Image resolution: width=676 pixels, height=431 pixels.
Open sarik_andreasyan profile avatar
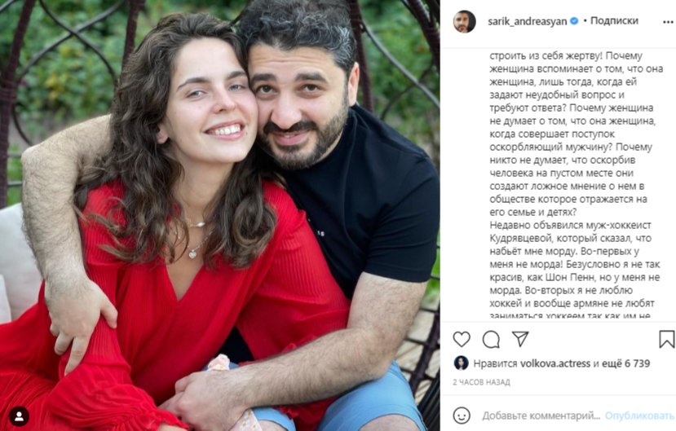pyautogui.click(x=464, y=21)
